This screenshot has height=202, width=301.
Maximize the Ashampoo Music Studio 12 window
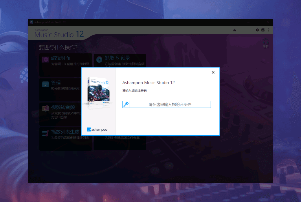point(258,22)
